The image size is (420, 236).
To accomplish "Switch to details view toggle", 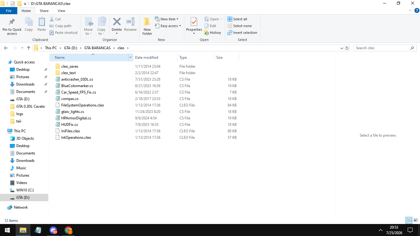I will coord(409,220).
